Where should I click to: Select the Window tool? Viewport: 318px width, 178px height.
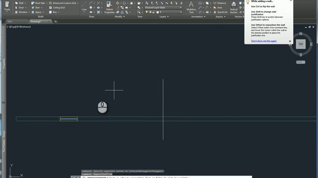click(21, 12)
